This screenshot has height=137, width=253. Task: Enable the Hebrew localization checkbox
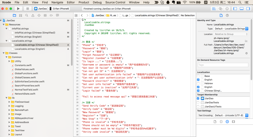(x=198, y=84)
